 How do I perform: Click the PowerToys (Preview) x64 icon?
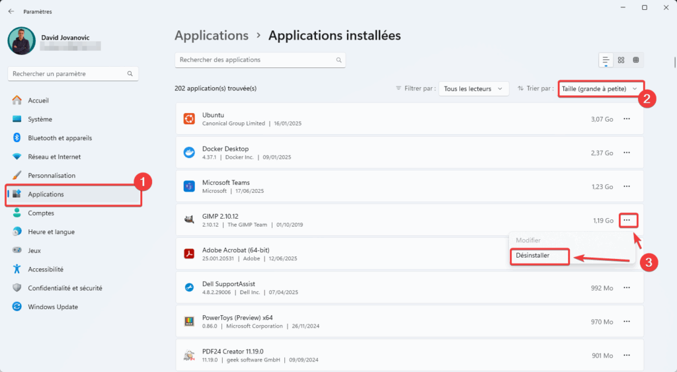[189, 322]
